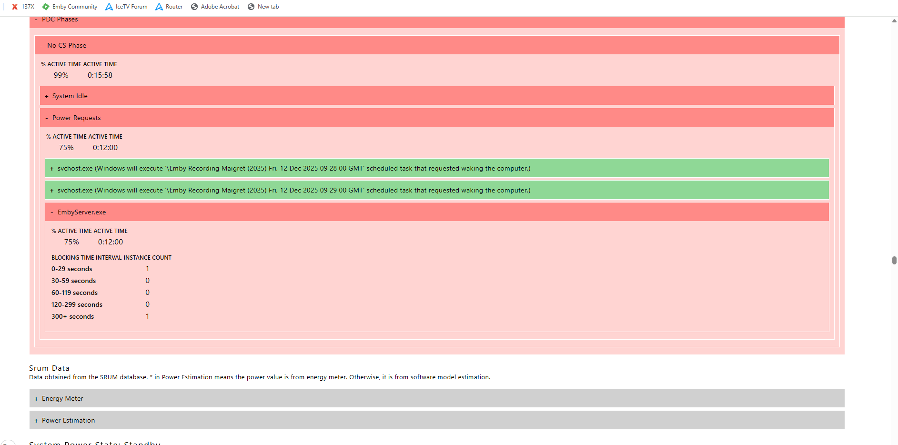Select the 0-29 seconds row label
This screenshot has width=898, height=445.
tap(72, 269)
